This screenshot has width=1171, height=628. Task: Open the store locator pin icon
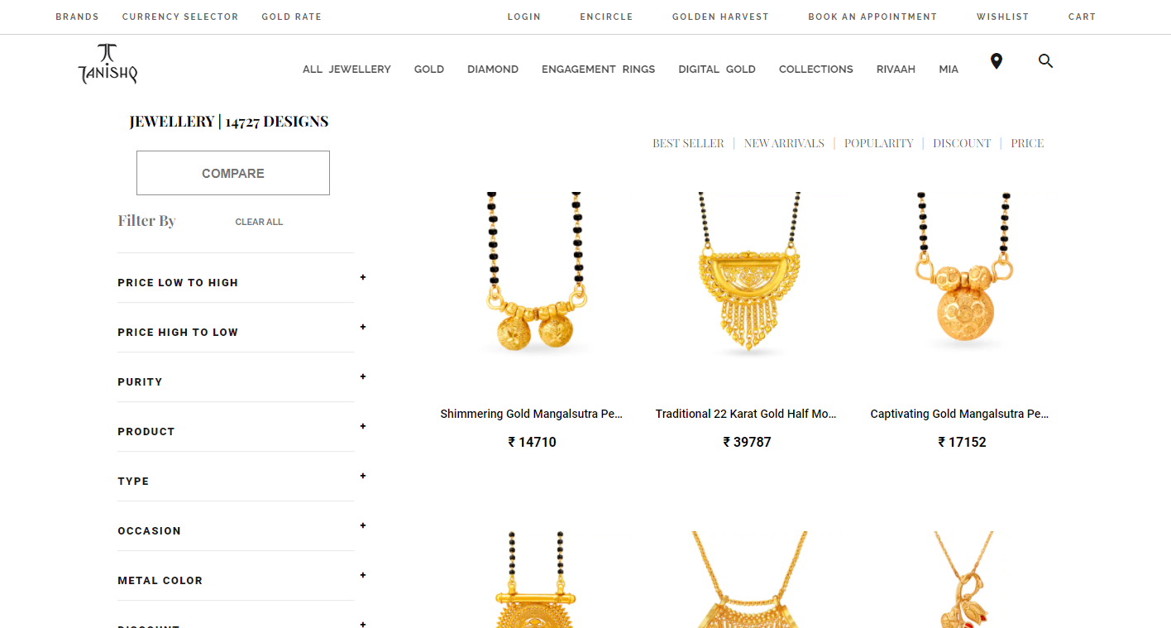click(997, 61)
